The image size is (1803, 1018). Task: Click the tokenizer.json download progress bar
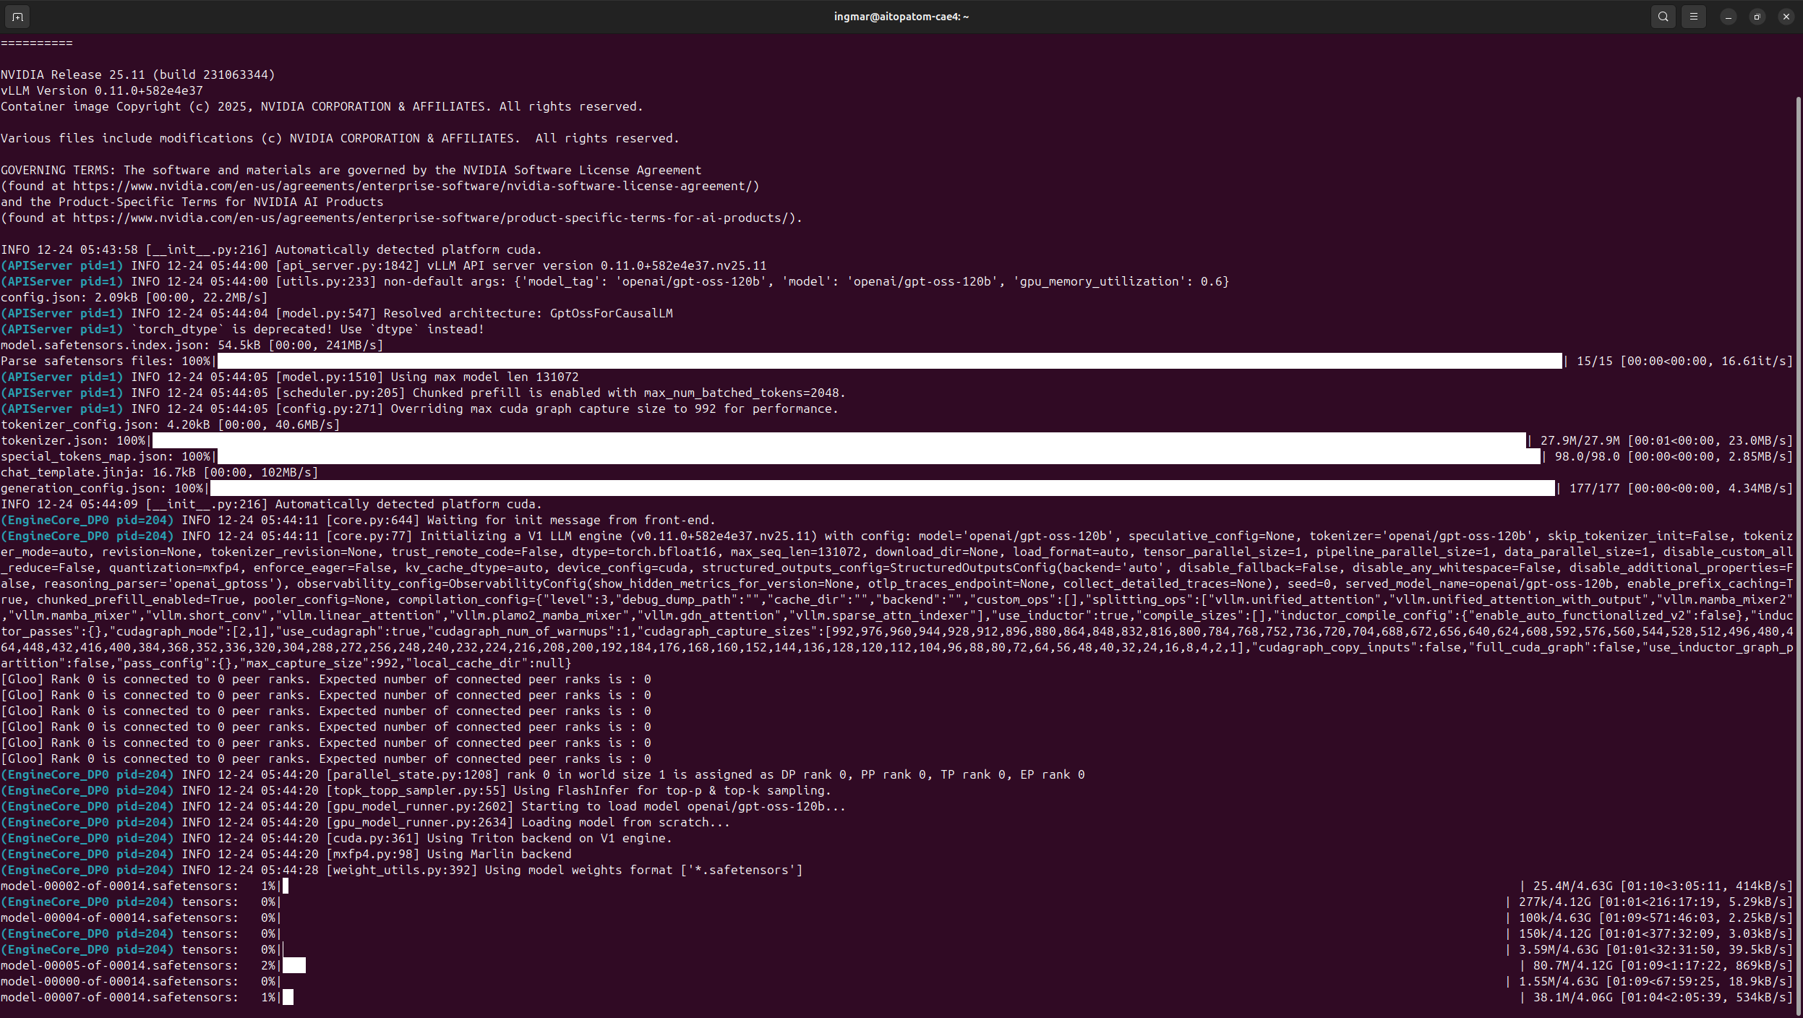[839, 440]
